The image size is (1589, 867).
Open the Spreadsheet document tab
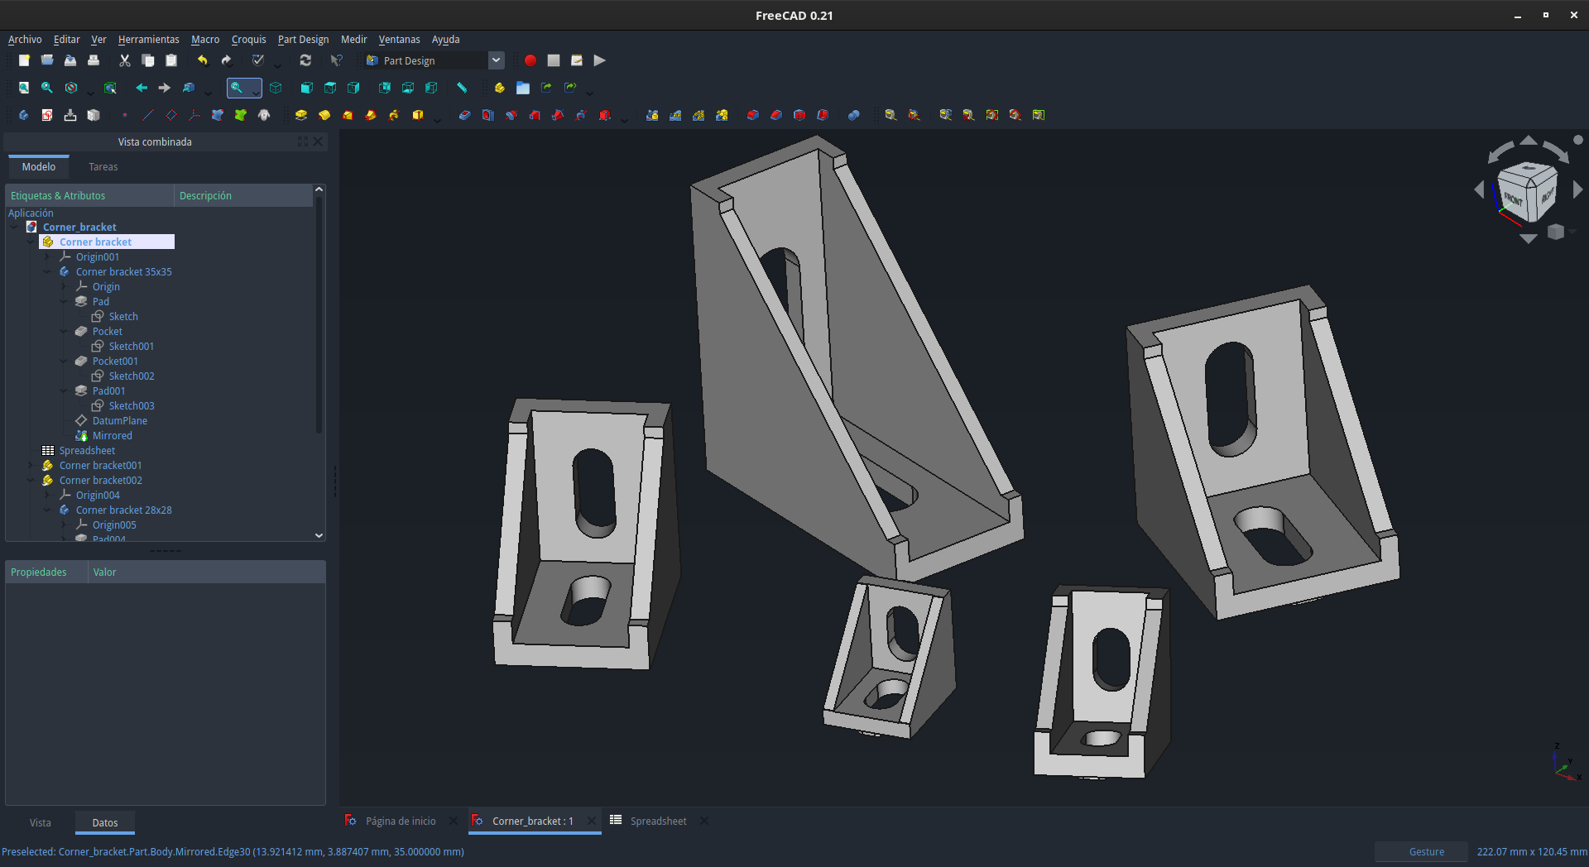659,821
